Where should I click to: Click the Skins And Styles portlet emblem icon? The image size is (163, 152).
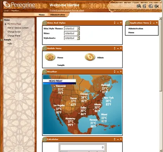(x=45, y=23)
